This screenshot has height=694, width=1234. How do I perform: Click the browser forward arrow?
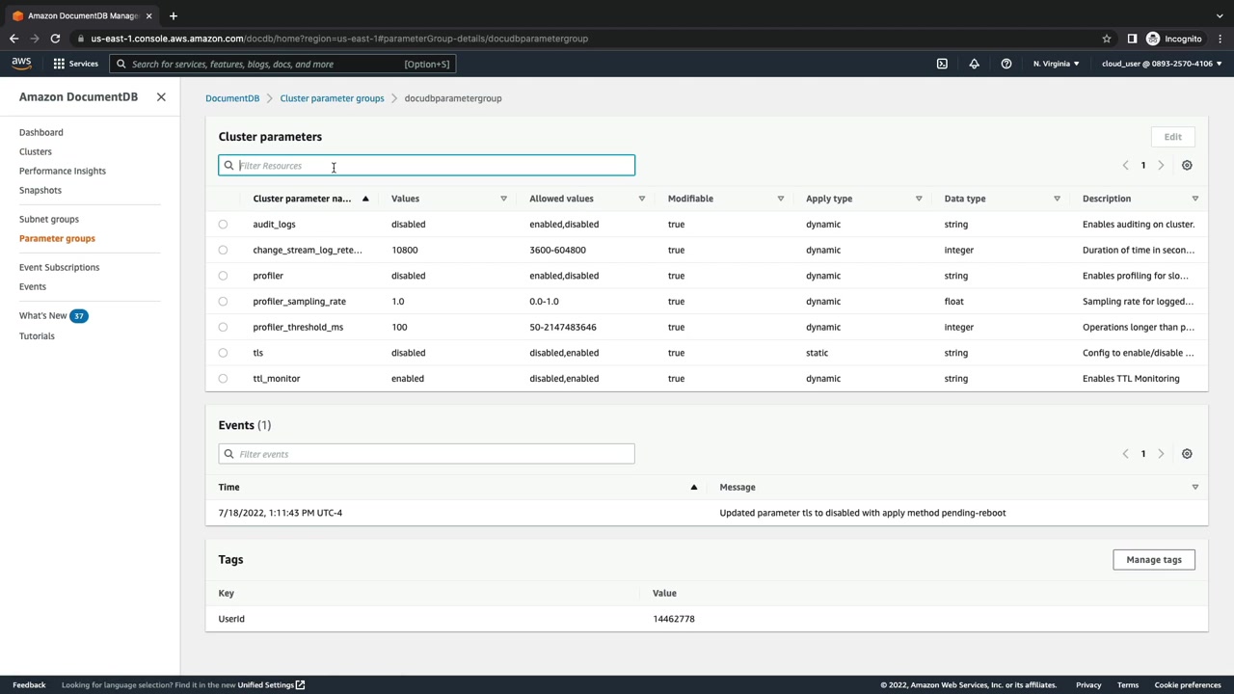[35, 39]
